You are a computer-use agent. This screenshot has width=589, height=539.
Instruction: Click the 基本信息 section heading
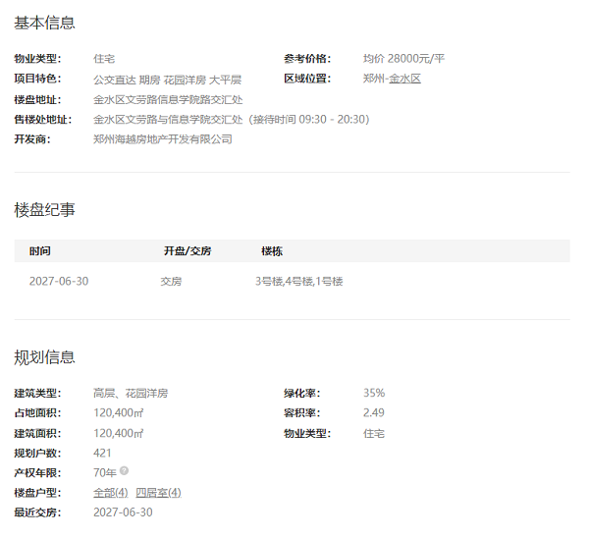point(44,23)
